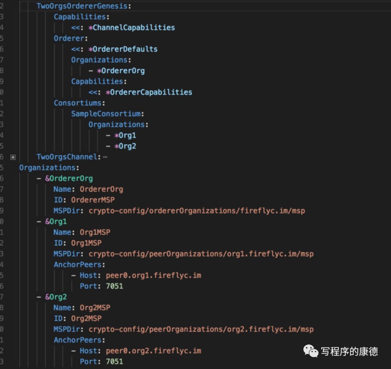Click the org2.fireflyc.im MSPDir path
The height and width of the screenshot is (369, 391).
pos(201,329)
